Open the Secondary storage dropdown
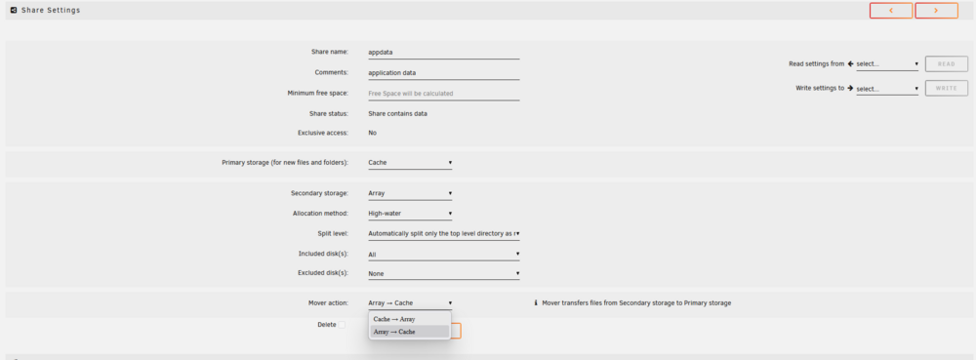 (x=410, y=193)
